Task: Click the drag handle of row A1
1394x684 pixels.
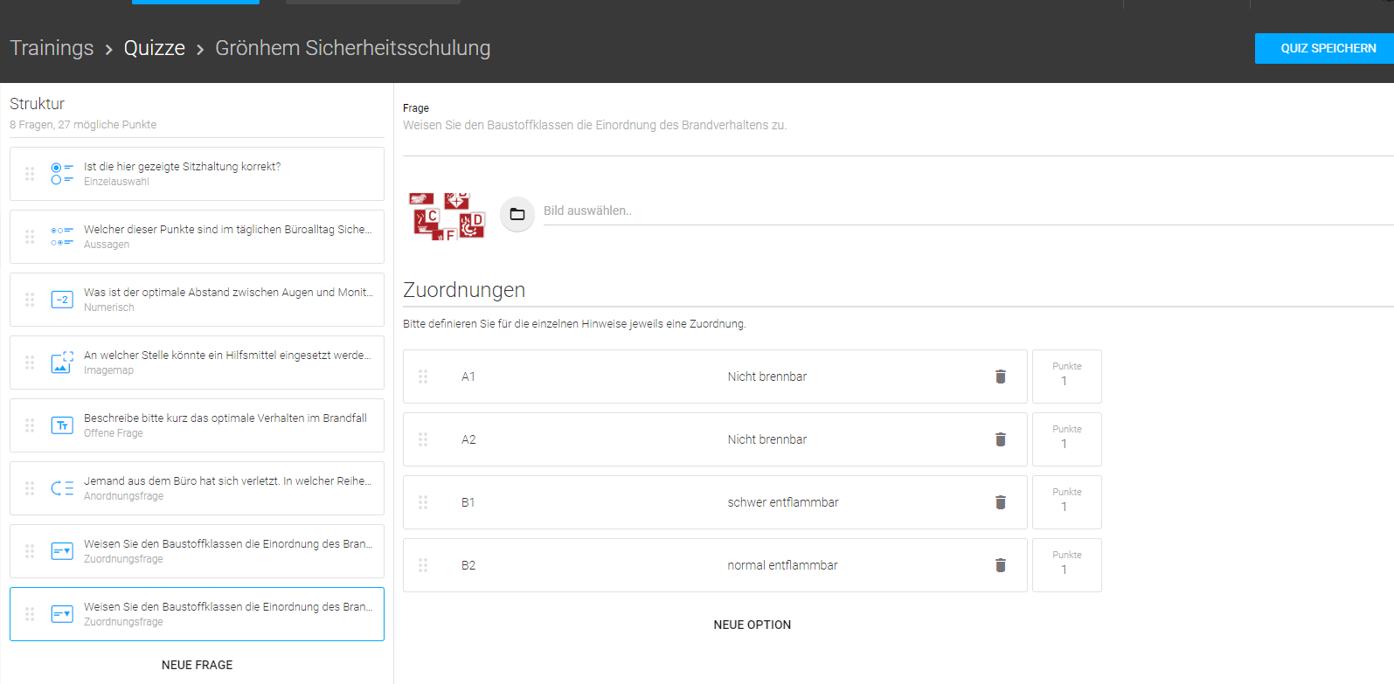Action: click(423, 377)
